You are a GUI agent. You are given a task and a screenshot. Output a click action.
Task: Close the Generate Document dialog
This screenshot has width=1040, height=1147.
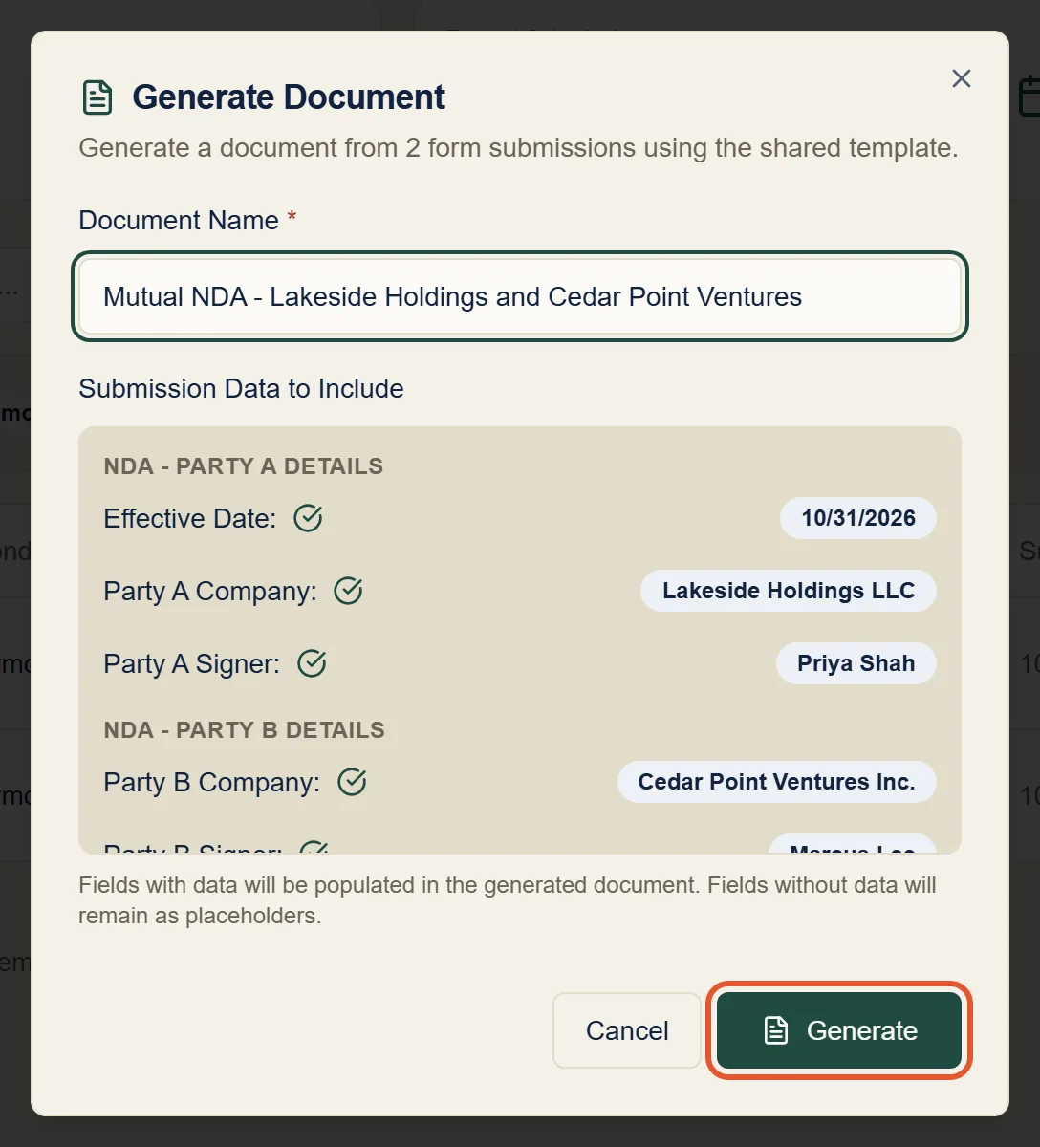[x=962, y=78]
